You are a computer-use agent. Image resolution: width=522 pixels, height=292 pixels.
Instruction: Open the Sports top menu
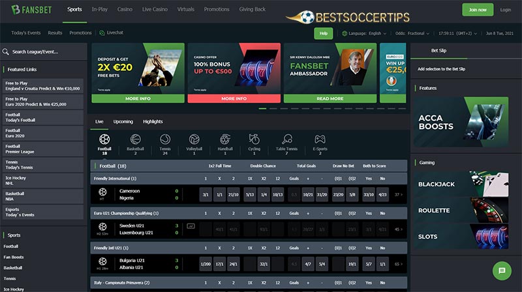pyautogui.click(x=74, y=9)
